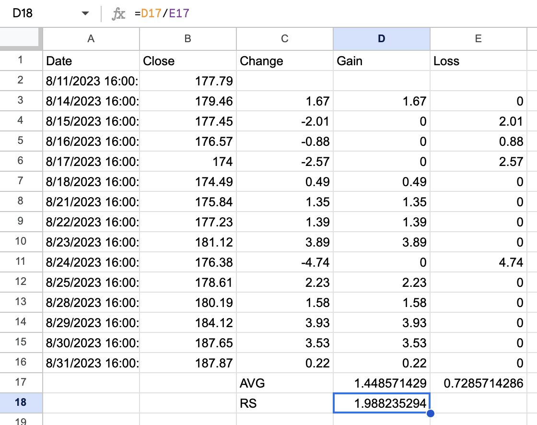The image size is (537, 425).
Task: Select the cell containing 179.46
Action: click(187, 101)
